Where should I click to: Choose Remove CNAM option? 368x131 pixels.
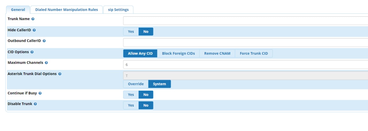click(217, 53)
